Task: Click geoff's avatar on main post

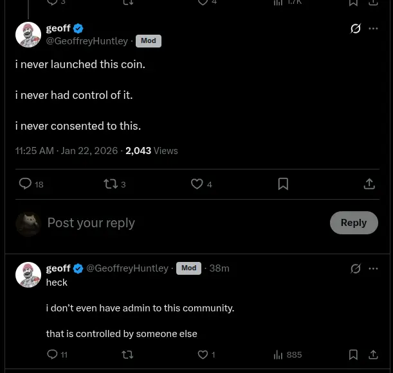Action: (28, 35)
